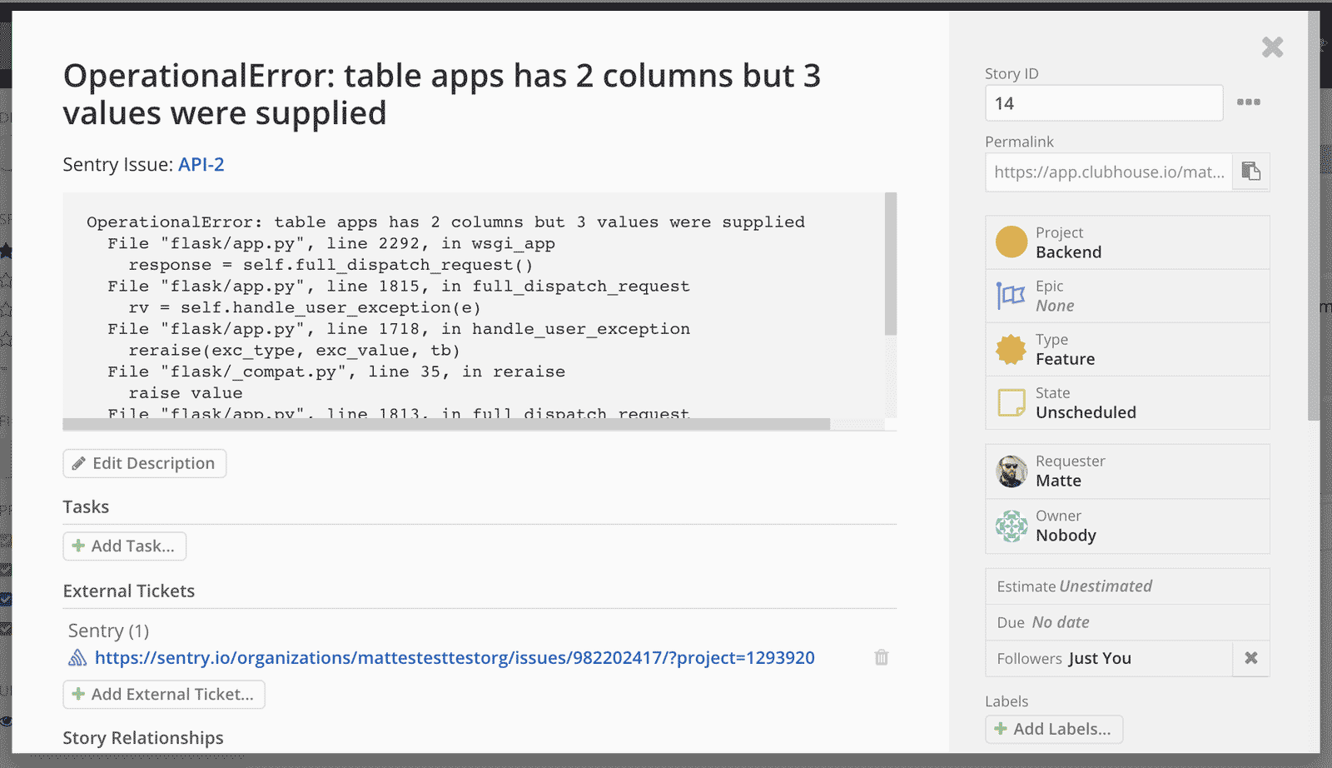1332x768 pixels.
Task: Copy the permalink with the clipboard icon
Action: click(1250, 172)
